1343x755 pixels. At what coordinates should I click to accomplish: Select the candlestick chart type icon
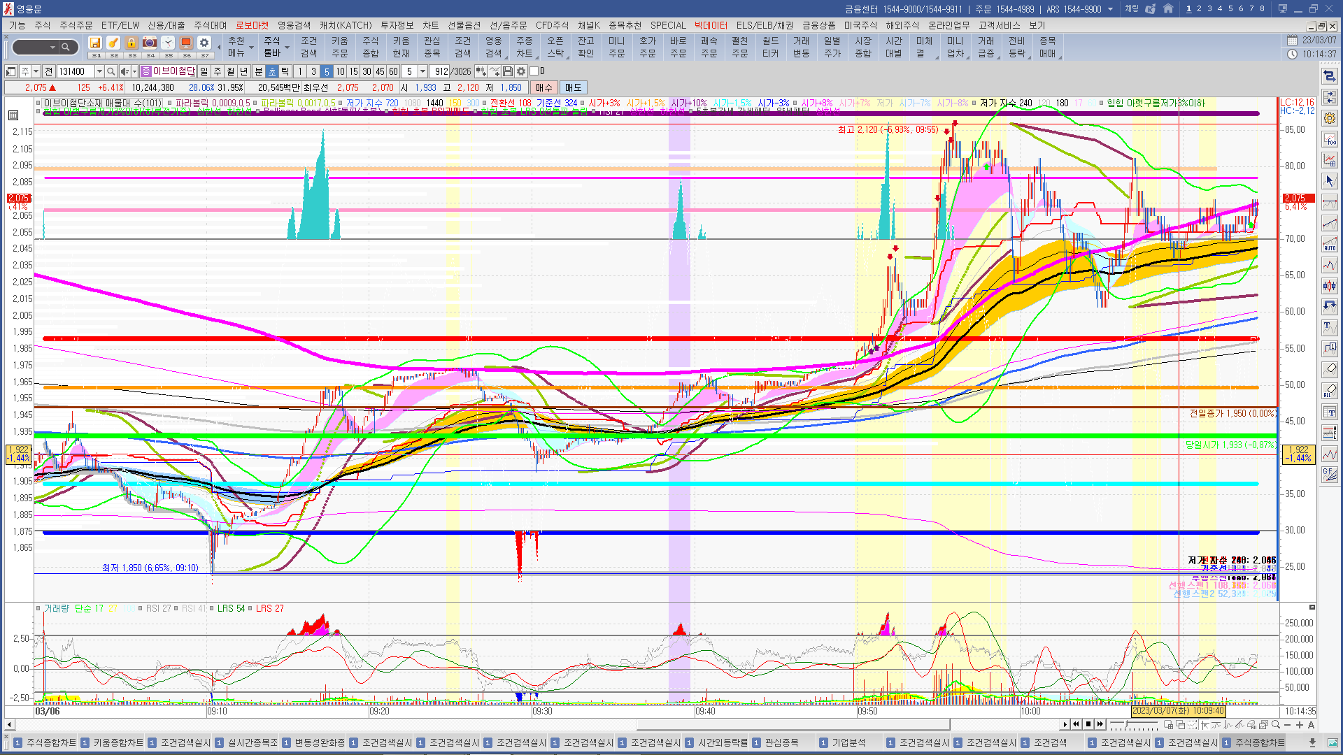click(x=1330, y=285)
